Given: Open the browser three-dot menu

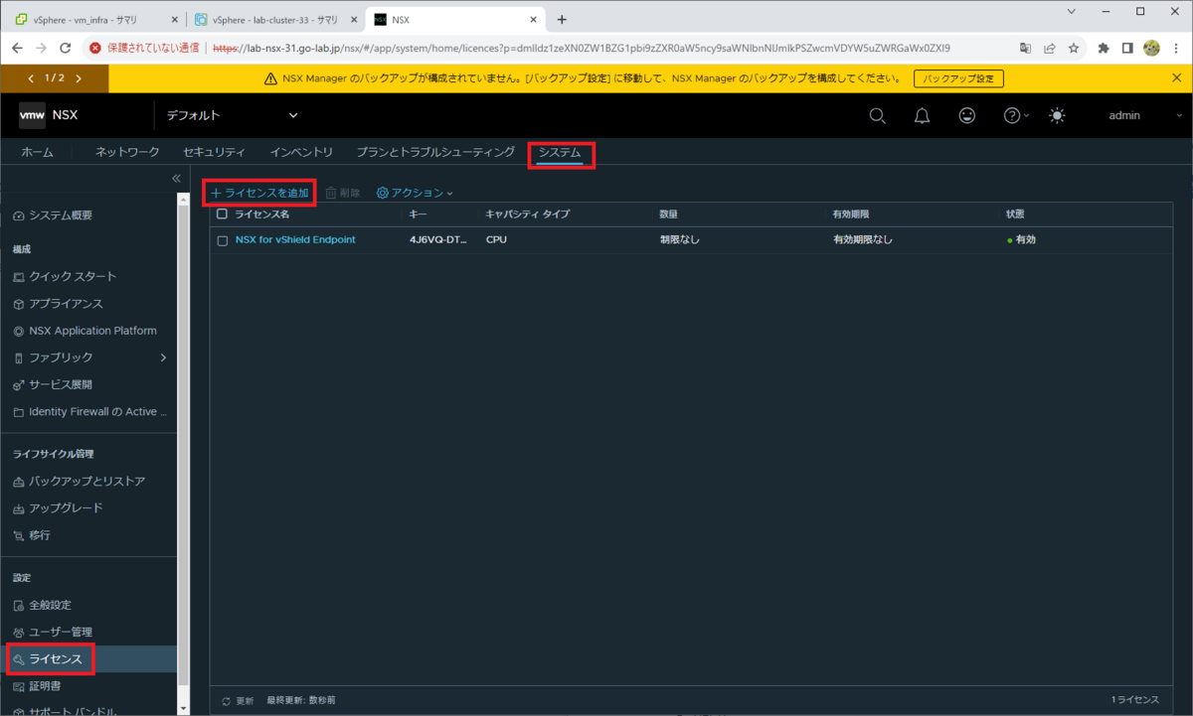Looking at the screenshot, I should 1176,47.
